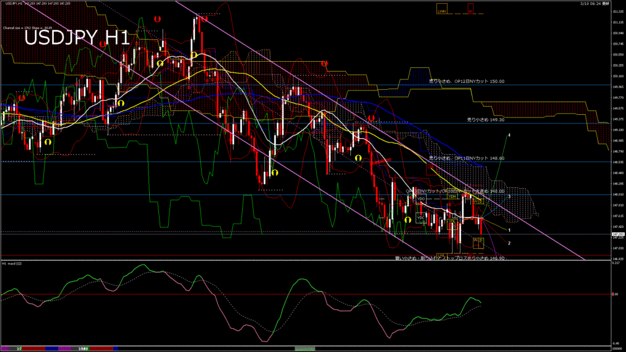The height and width of the screenshot is (352, 626).
Task: Select the yellow YDH marker box
Action: [x=452, y=197]
